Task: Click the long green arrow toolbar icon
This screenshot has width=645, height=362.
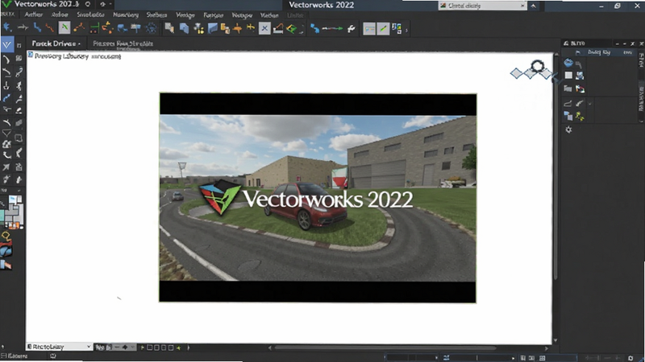Action: tap(332, 28)
